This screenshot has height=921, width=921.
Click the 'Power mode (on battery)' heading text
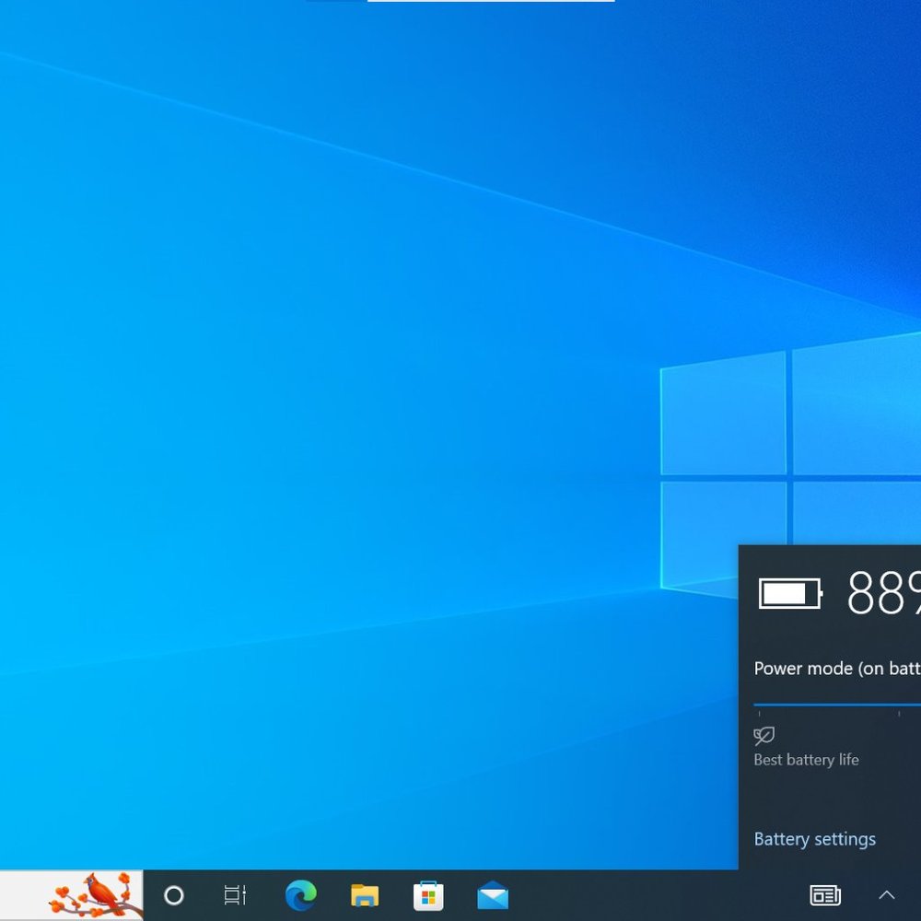pyautogui.click(x=837, y=669)
